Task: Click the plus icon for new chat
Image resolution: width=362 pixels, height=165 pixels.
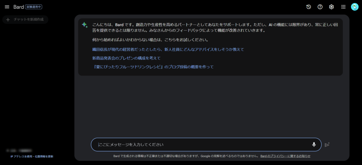Action: [x=8, y=19]
